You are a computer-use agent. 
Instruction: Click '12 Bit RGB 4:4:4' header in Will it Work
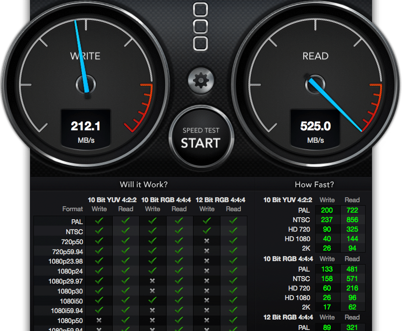(220, 200)
